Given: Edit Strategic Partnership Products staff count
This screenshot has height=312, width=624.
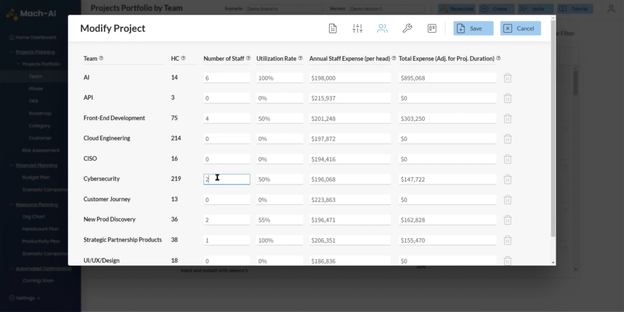Looking at the screenshot, I should [227, 240].
